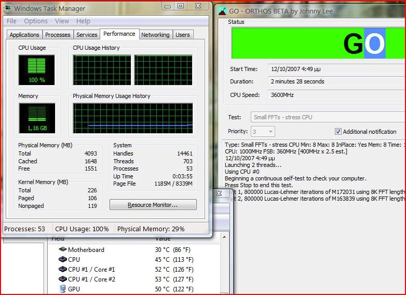406x295 pixels.
Task: Close the panel behind Task Manager
Action: coord(219,193)
